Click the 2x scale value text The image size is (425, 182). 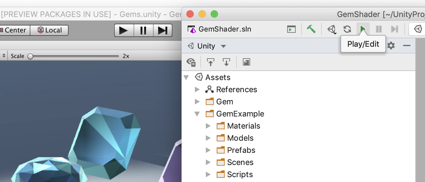click(126, 56)
